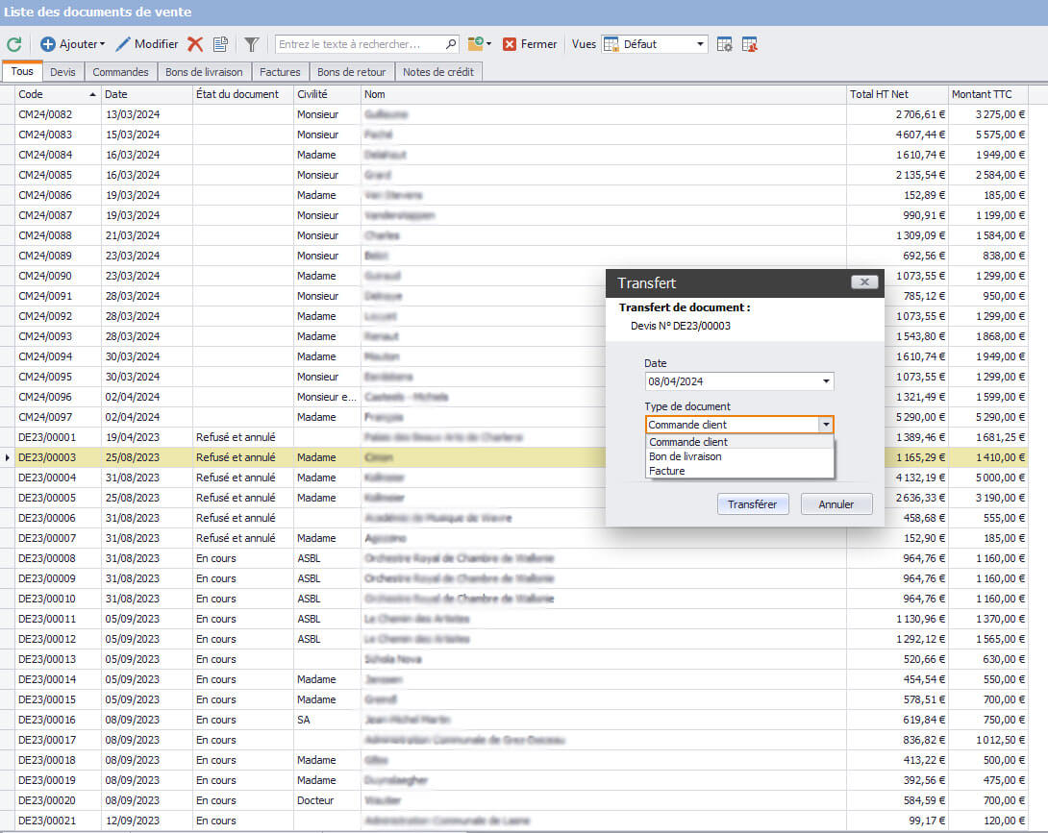Click the search text input field
The height and width of the screenshot is (833, 1048).
coord(360,44)
